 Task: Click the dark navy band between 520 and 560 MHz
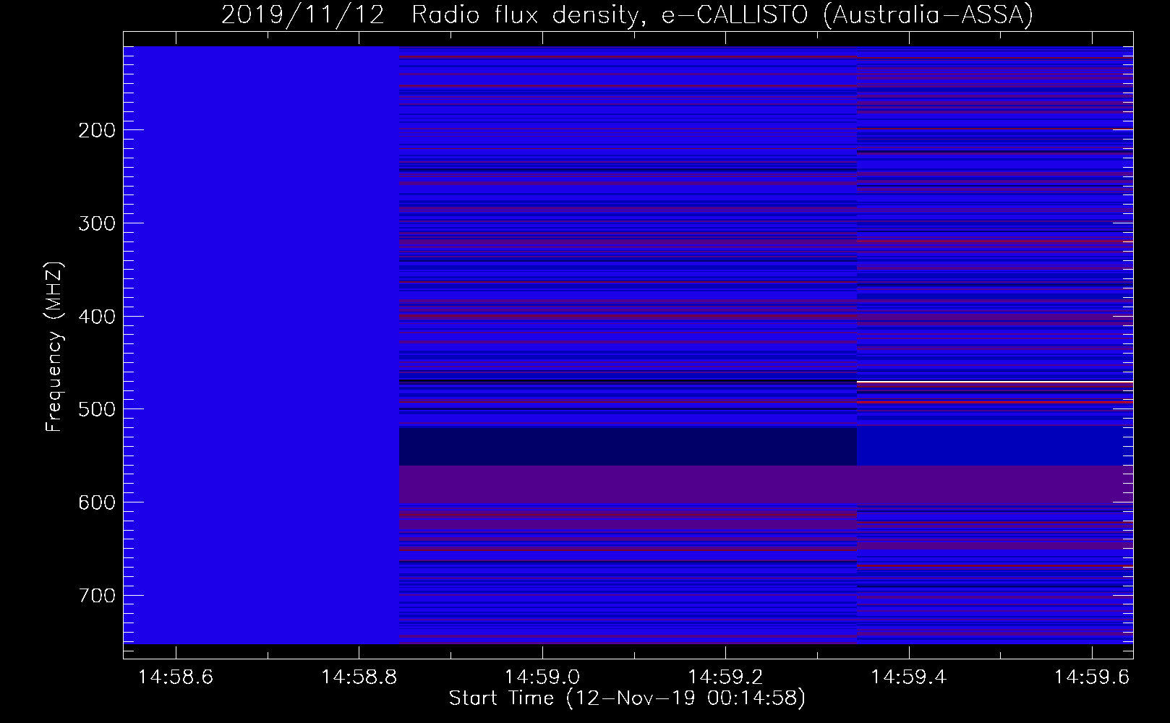pyautogui.click(x=628, y=446)
